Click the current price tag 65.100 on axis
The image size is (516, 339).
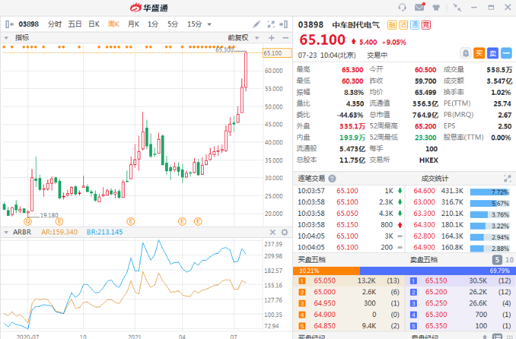[277, 53]
